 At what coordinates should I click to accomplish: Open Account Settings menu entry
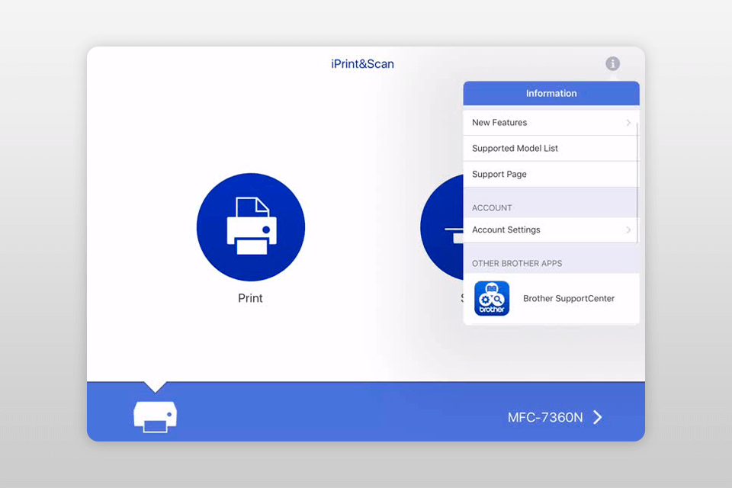[x=550, y=230]
